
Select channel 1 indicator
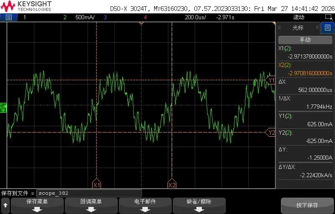pyautogui.click(x=25, y=17)
